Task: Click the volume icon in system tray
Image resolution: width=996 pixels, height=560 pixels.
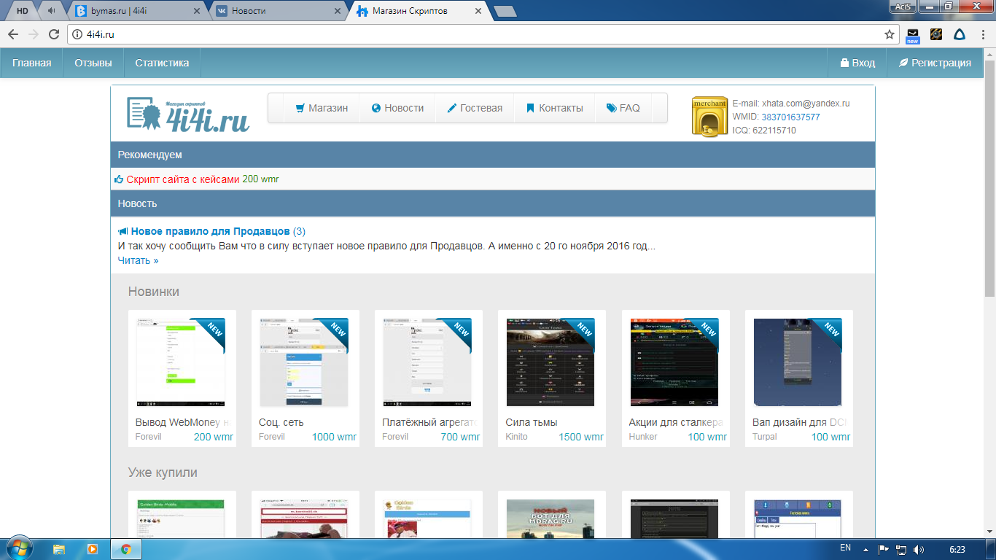Action: pos(919,549)
